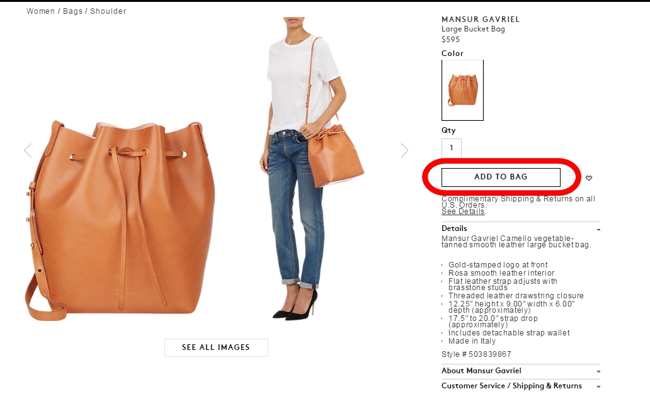Viewport: 650px width, 394px height.
Task: Open the See All Images button
Action: [216, 347]
